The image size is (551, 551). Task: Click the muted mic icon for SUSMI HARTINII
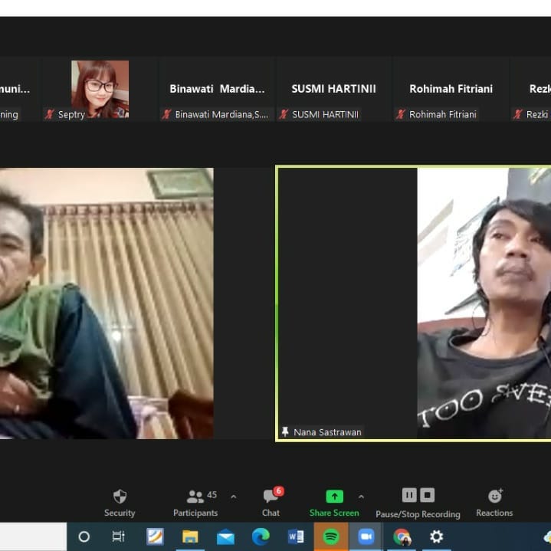pyautogui.click(x=284, y=115)
